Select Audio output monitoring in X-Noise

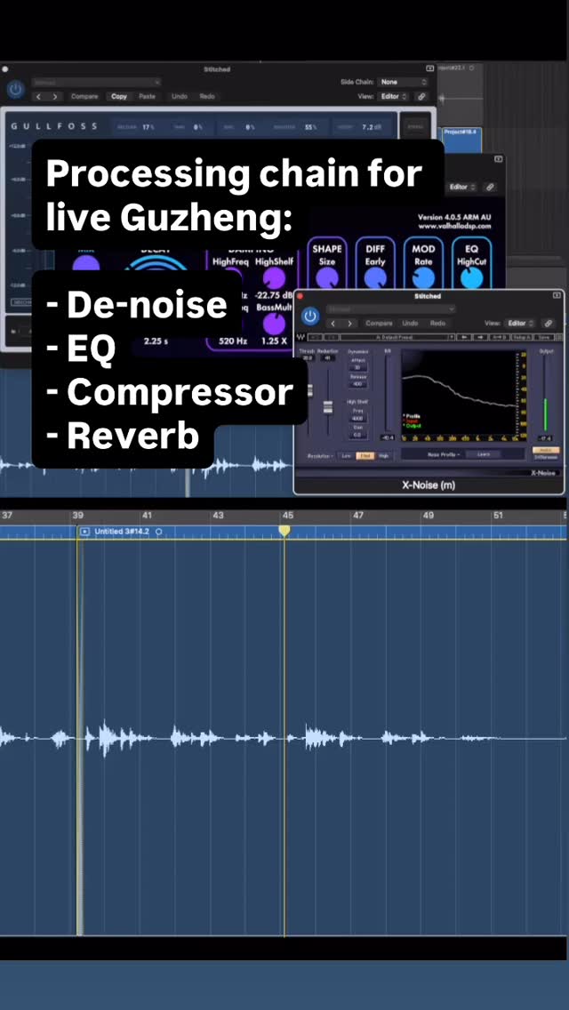click(547, 450)
